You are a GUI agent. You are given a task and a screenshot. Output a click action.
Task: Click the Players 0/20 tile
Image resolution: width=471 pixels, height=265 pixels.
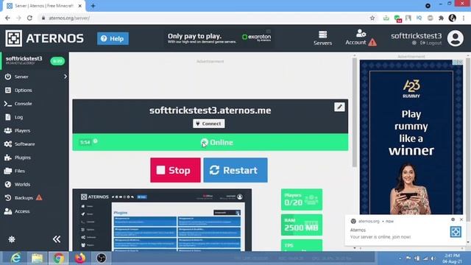pyautogui.click(x=302, y=199)
